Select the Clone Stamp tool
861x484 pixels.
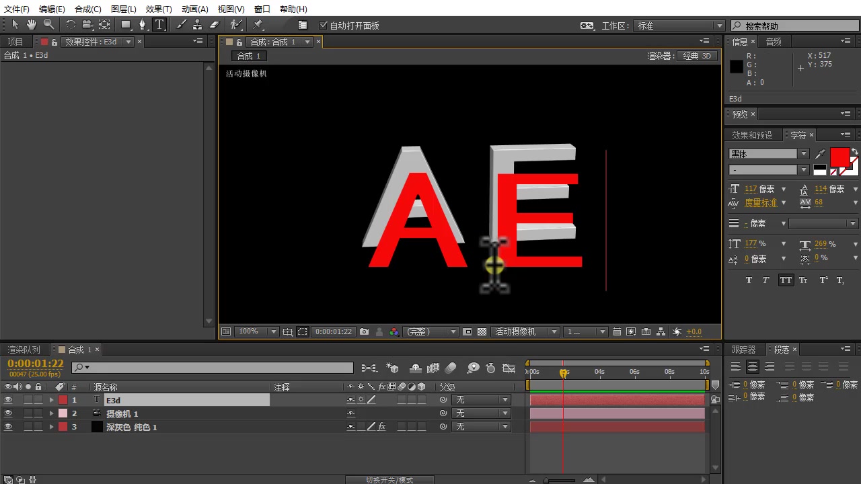tap(198, 25)
